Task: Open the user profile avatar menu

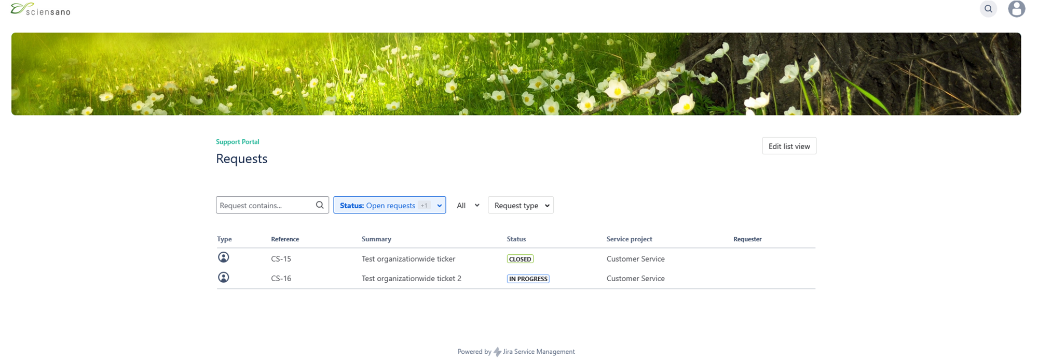Action: pyautogui.click(x=1016, y=9)
